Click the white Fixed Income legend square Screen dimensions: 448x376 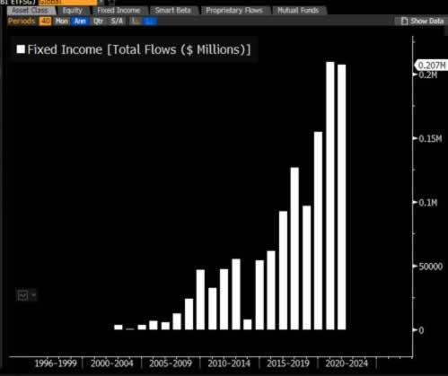21,49
